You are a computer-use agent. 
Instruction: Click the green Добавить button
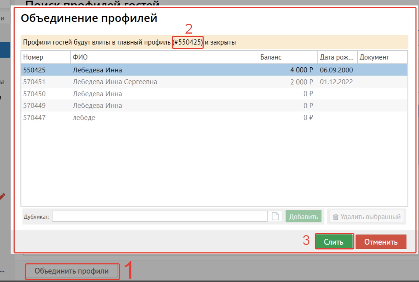[x=303, y=216]
